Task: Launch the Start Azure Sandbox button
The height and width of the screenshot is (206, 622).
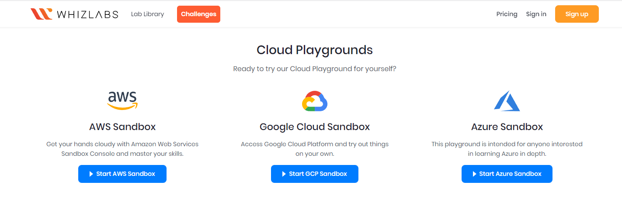Action: 507,174
